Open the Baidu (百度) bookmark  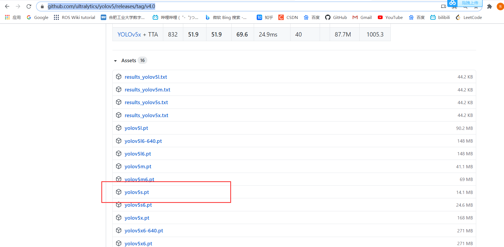tap(311, 17)
